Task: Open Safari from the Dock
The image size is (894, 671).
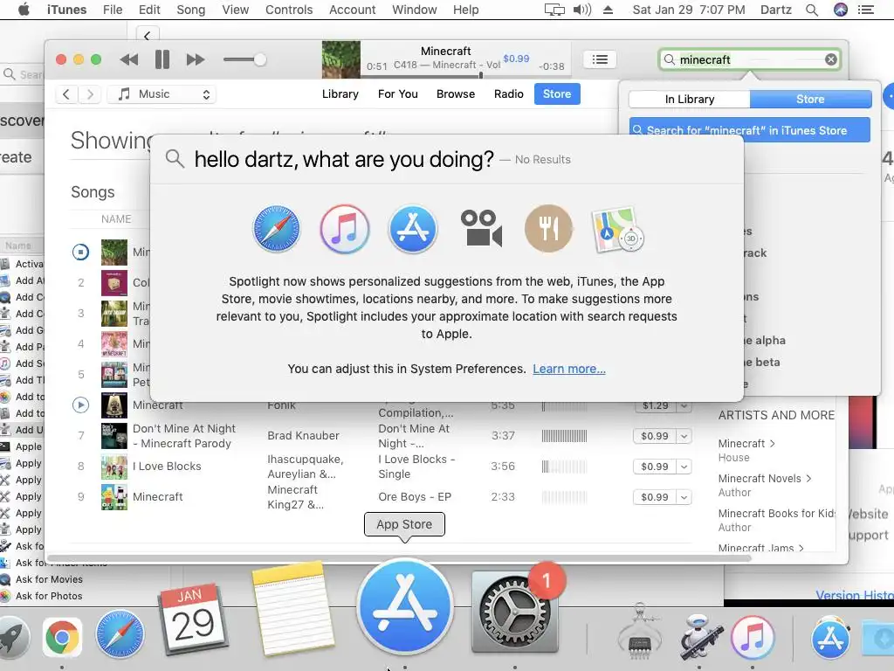Action: click(x=120, y=634)
